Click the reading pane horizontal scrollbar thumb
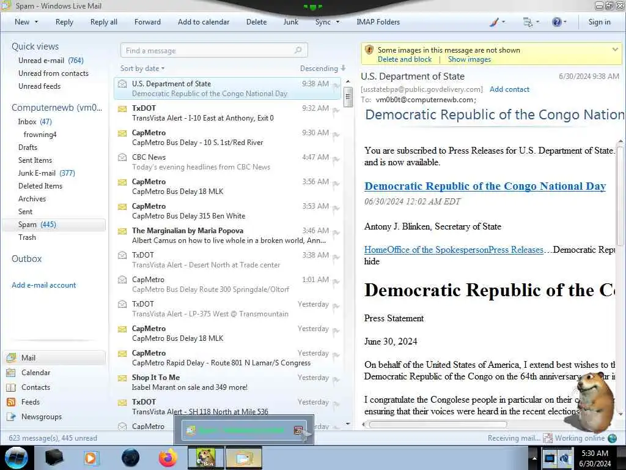 coord(438,425)
